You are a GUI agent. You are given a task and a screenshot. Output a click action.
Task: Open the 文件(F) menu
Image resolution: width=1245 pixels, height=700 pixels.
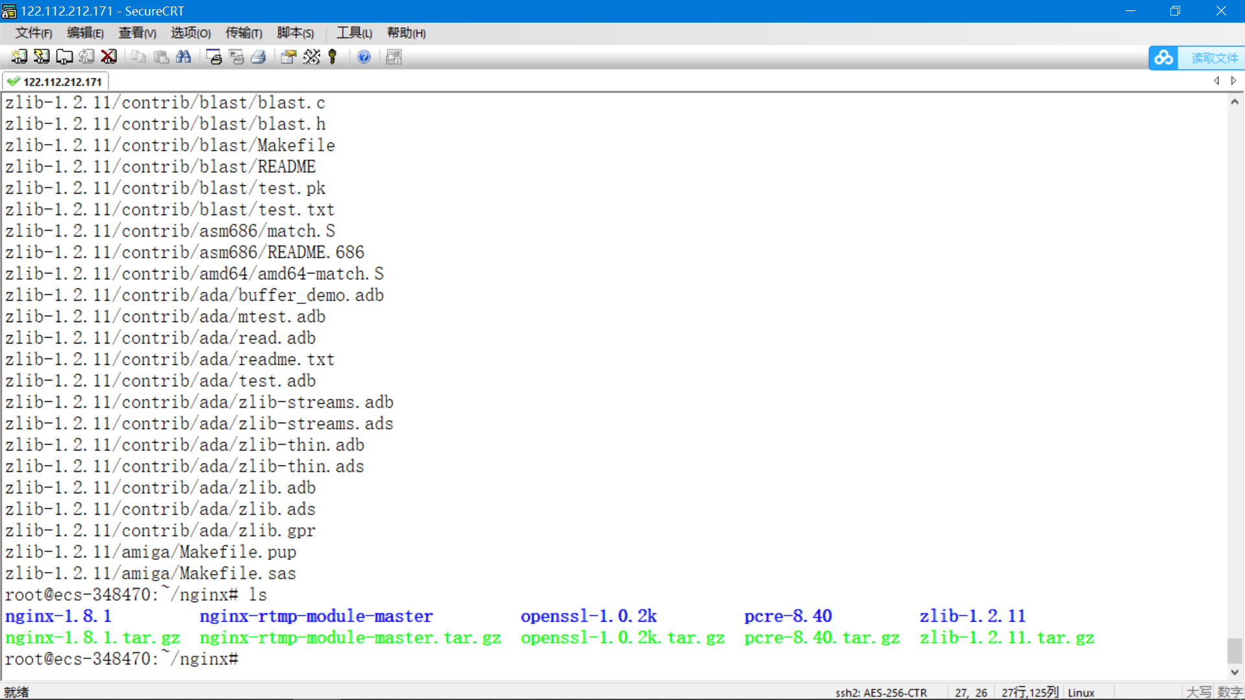pyautogui.click(x=34, y=33)
